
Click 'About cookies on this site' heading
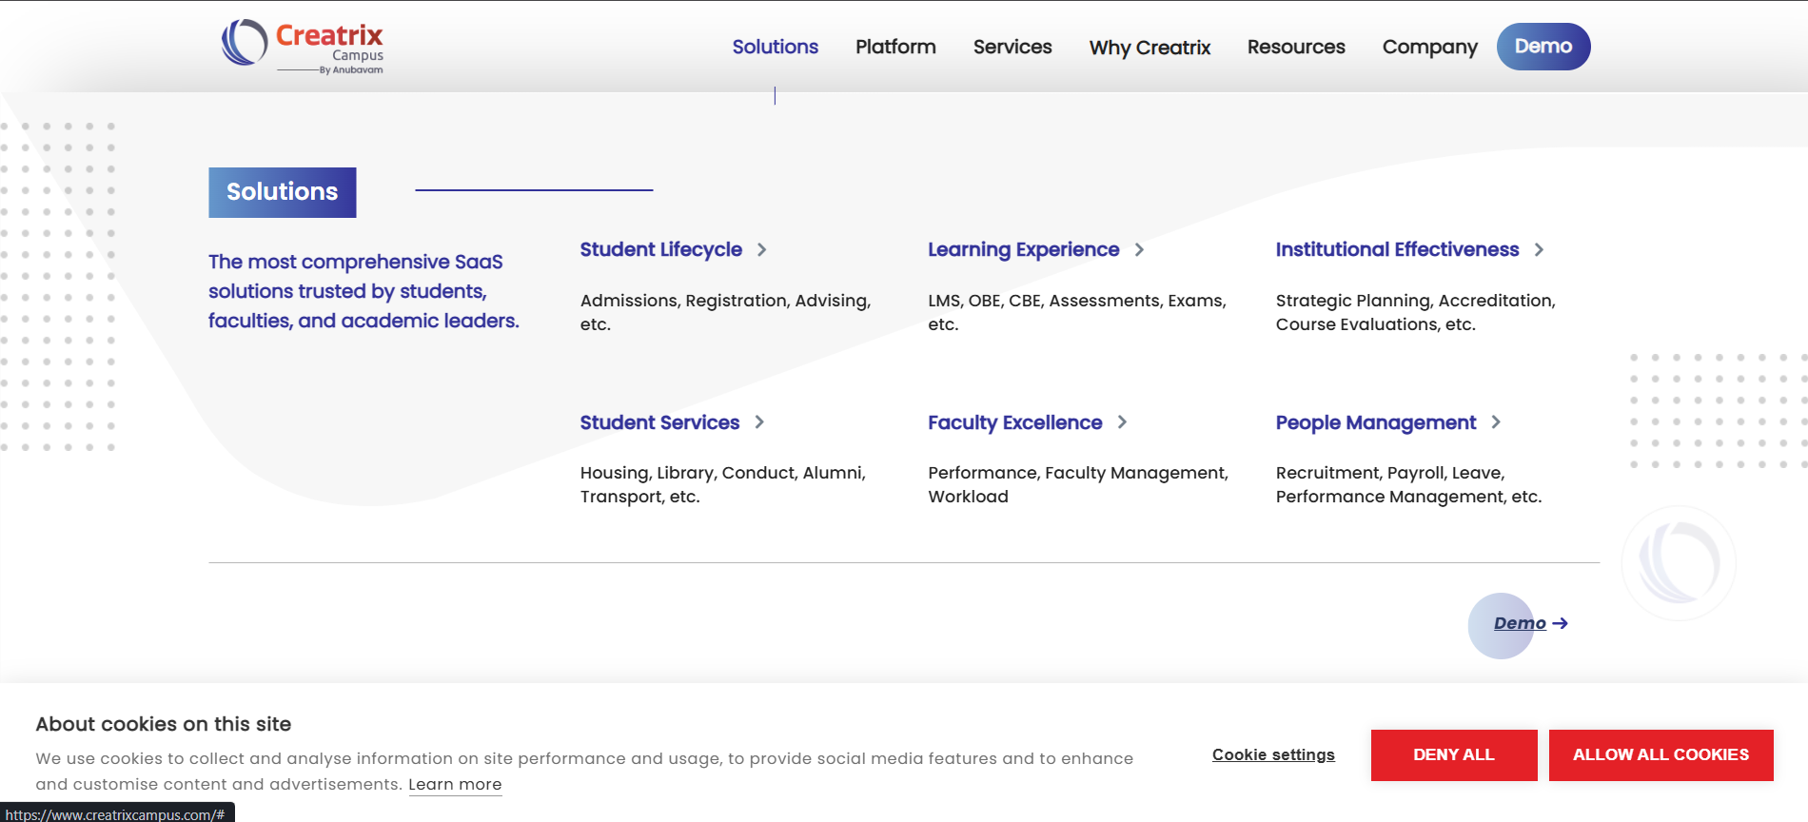(164, 724)
